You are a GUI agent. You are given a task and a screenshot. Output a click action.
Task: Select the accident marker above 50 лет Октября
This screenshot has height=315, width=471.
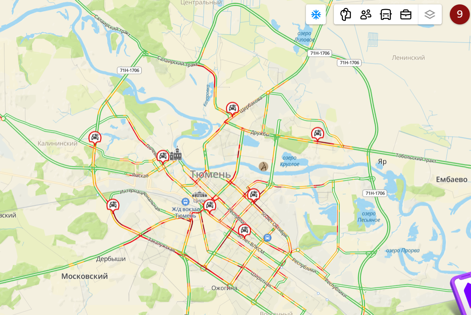coord(253,195)
